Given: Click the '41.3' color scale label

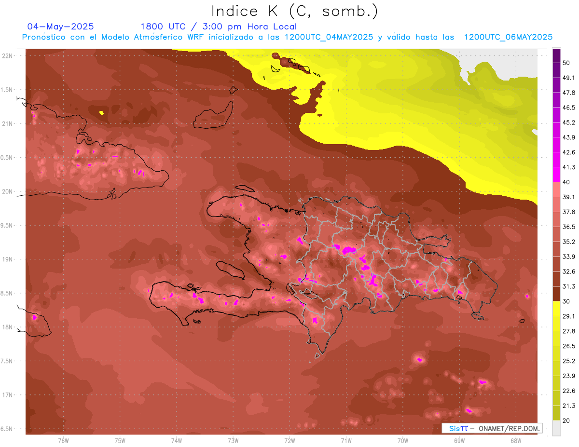Looking at the screenshot, I should point(569,167).
